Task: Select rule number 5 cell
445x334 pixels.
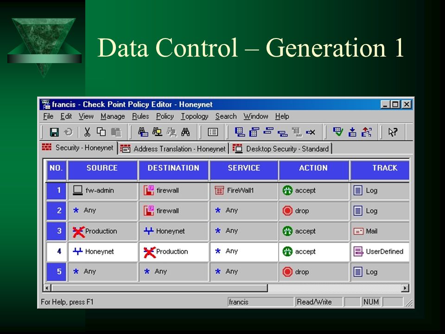Action: 56,272
